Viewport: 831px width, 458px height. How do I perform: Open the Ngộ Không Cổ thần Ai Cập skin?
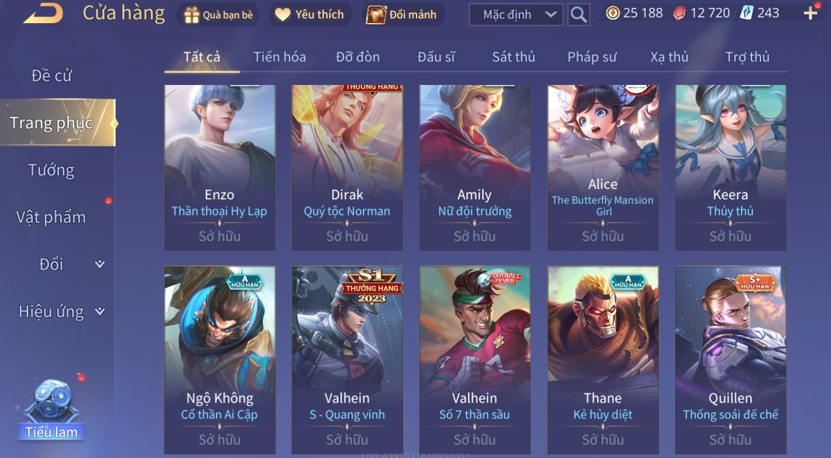click(220, 360)
